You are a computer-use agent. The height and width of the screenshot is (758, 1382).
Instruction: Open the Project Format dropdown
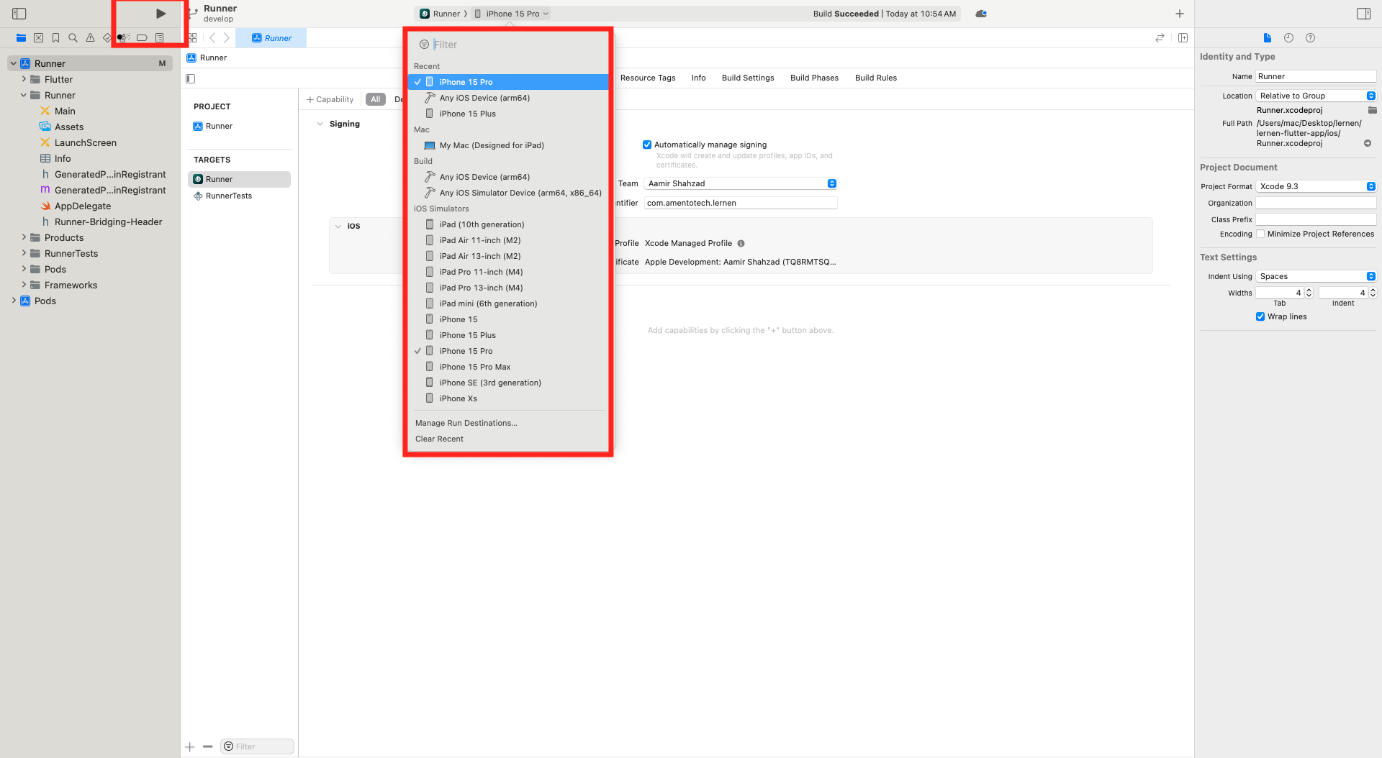(1316, 186)
